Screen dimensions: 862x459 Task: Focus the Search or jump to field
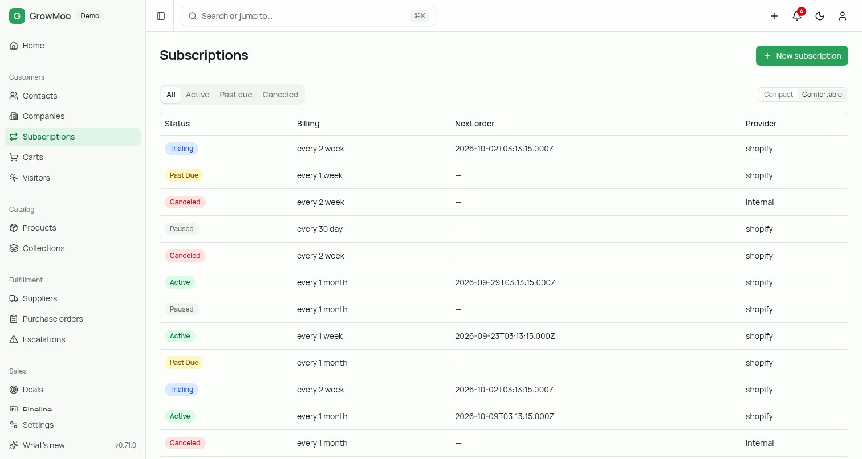[x=308, y=16]
